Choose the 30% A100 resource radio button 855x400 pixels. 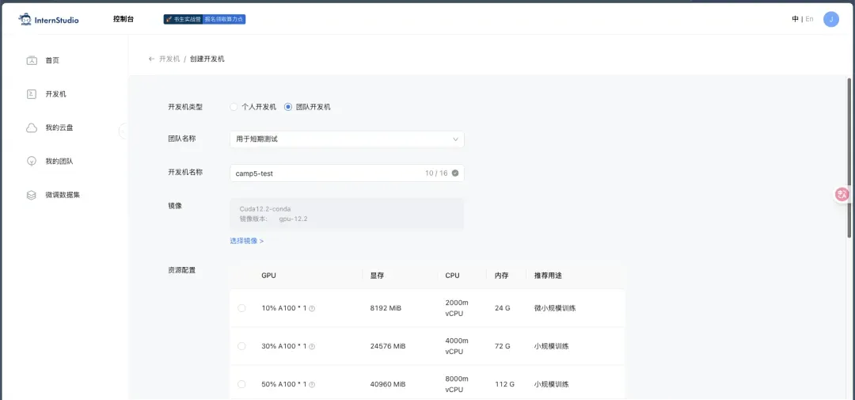(x=241, y=346)
